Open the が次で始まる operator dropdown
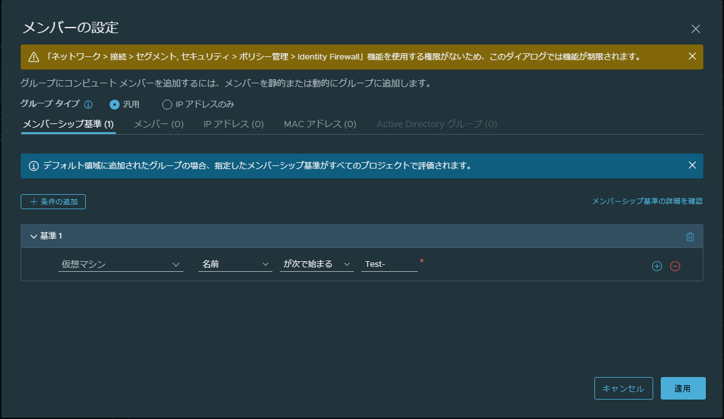Viewport: 724px width, 419px height. (x=317, y=264)
